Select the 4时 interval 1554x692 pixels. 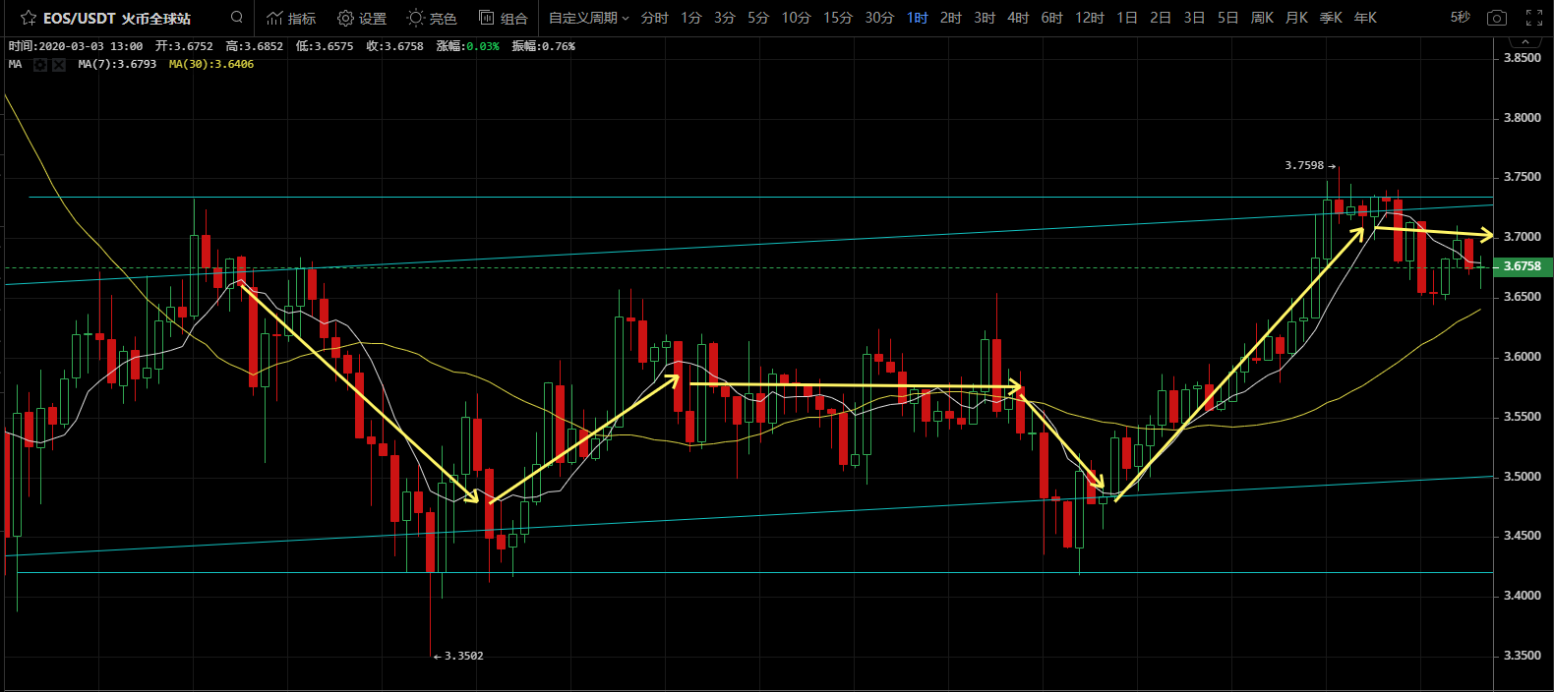click(x=1018, y=18)
